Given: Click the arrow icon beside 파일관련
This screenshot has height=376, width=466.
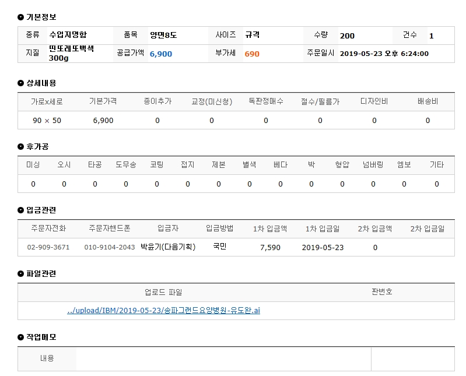Looking at the screenshot, I should 21,273.
